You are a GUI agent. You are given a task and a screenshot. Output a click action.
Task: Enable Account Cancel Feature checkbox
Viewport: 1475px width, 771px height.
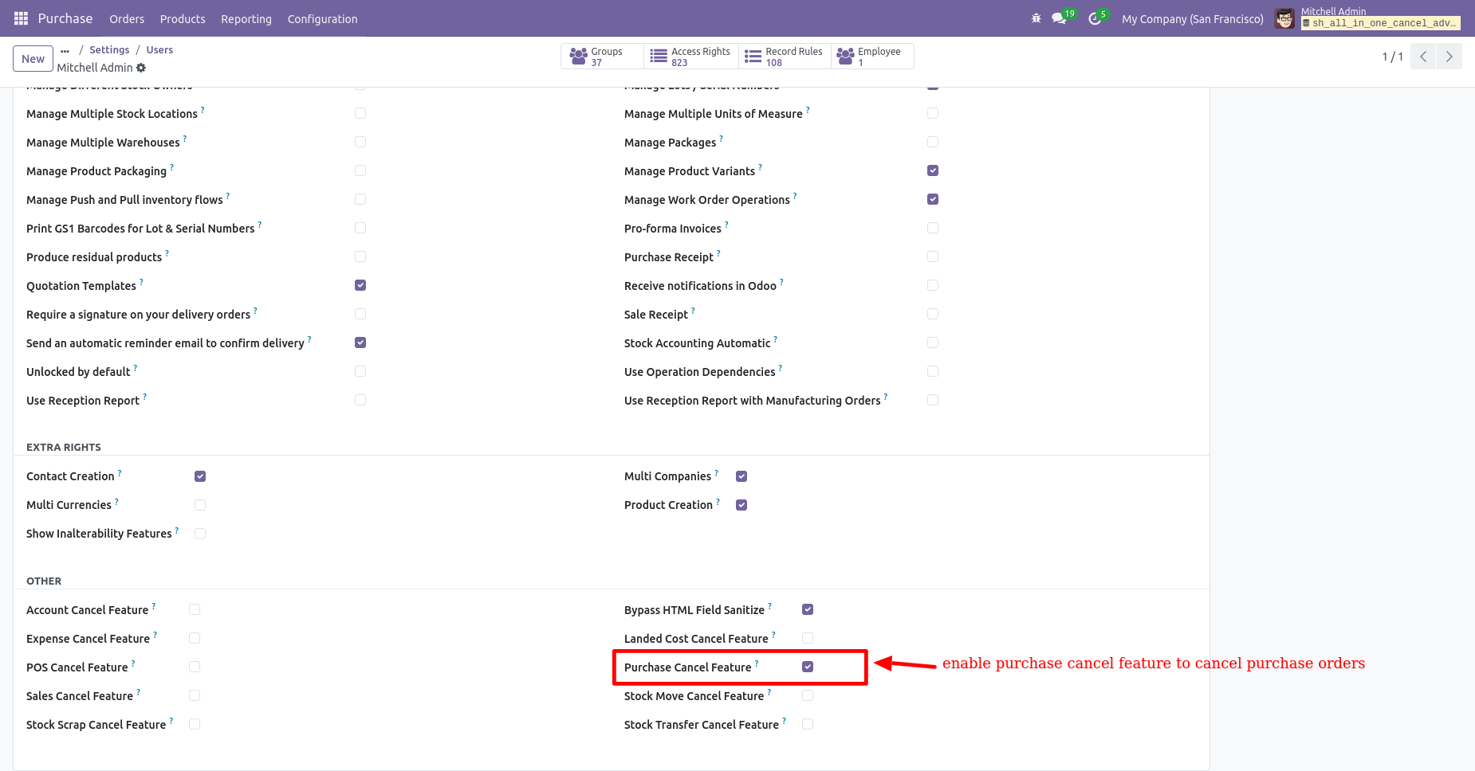(x=195, y=609)
